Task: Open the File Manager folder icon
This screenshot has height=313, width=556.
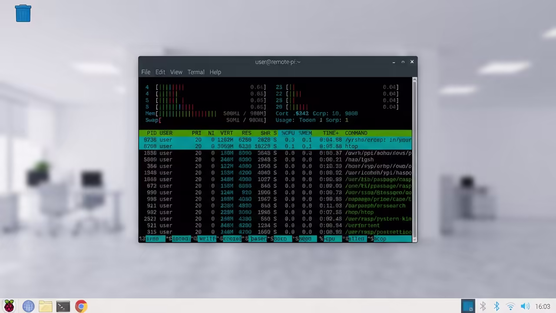Action: 45,306
